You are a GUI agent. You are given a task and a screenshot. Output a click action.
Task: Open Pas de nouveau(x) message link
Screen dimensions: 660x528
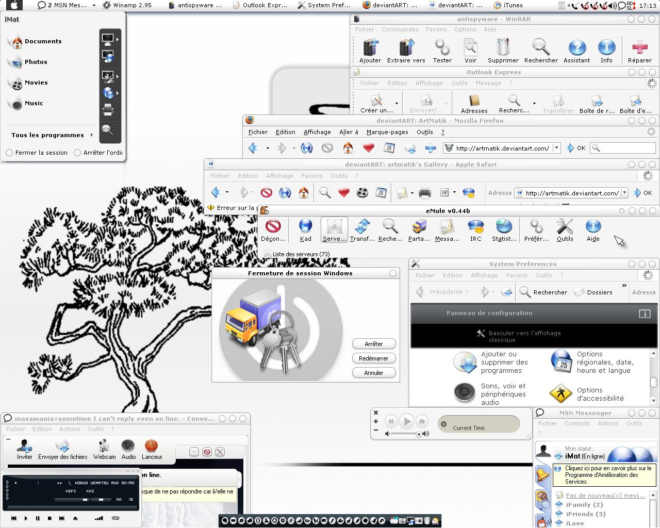pos(605,496)
